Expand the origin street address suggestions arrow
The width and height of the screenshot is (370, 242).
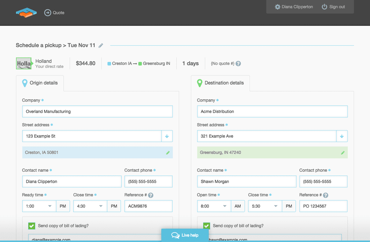tap(167, 136)
